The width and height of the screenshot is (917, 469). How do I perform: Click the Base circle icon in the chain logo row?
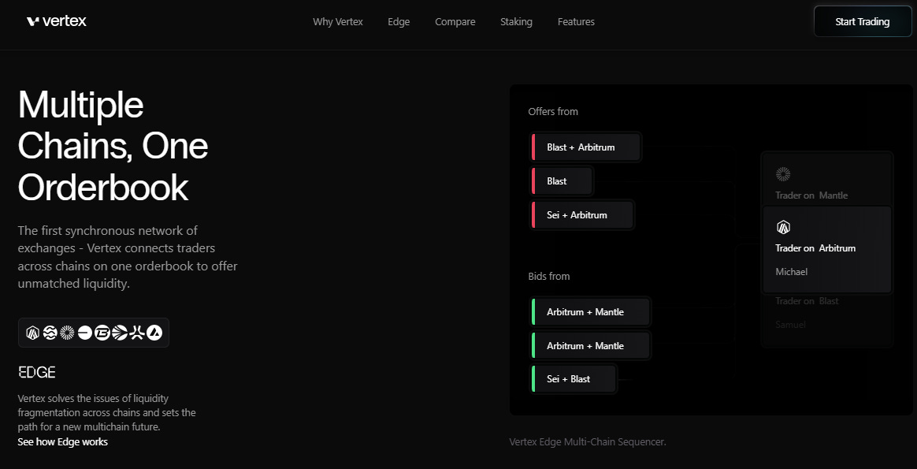tap(85, 333)
